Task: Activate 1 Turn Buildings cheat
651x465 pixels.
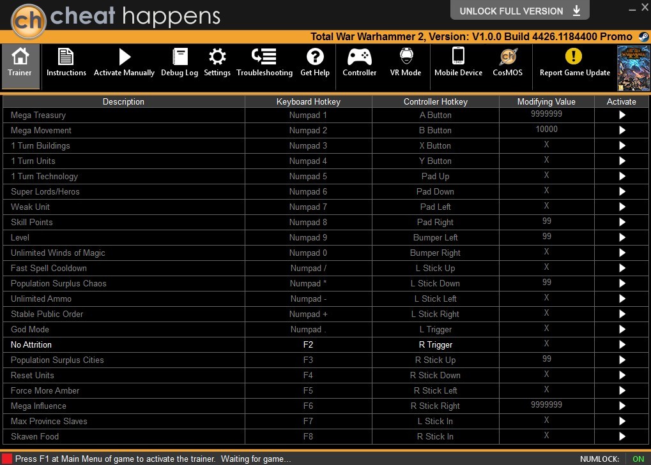Action: pyautogui.click(x=622, y=146)
